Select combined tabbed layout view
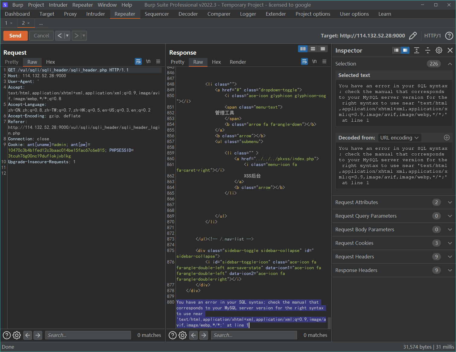Screen dimensions: 456x352 tap(323, 49)
